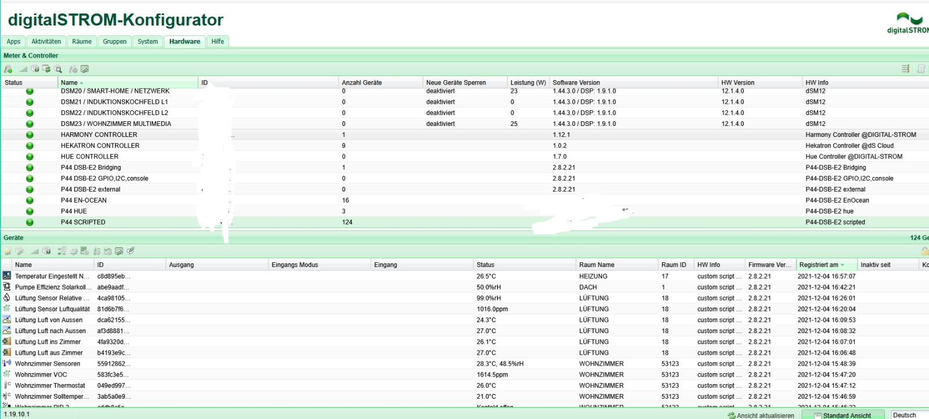
Task: Select the P44 EN-OCEAN row
Action: pos(464,200)
